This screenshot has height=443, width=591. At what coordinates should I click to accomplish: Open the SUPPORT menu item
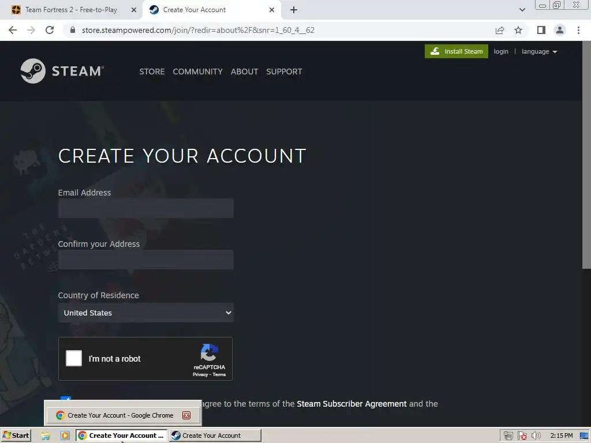[284, 72]
